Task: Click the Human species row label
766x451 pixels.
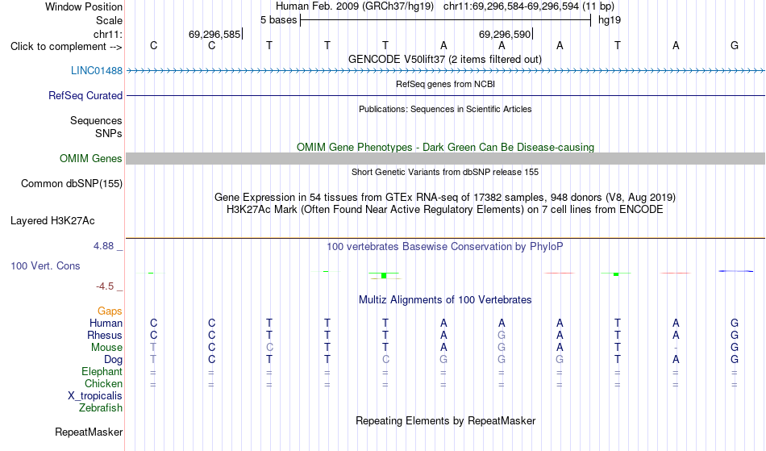Action: [x=106, y=323]
